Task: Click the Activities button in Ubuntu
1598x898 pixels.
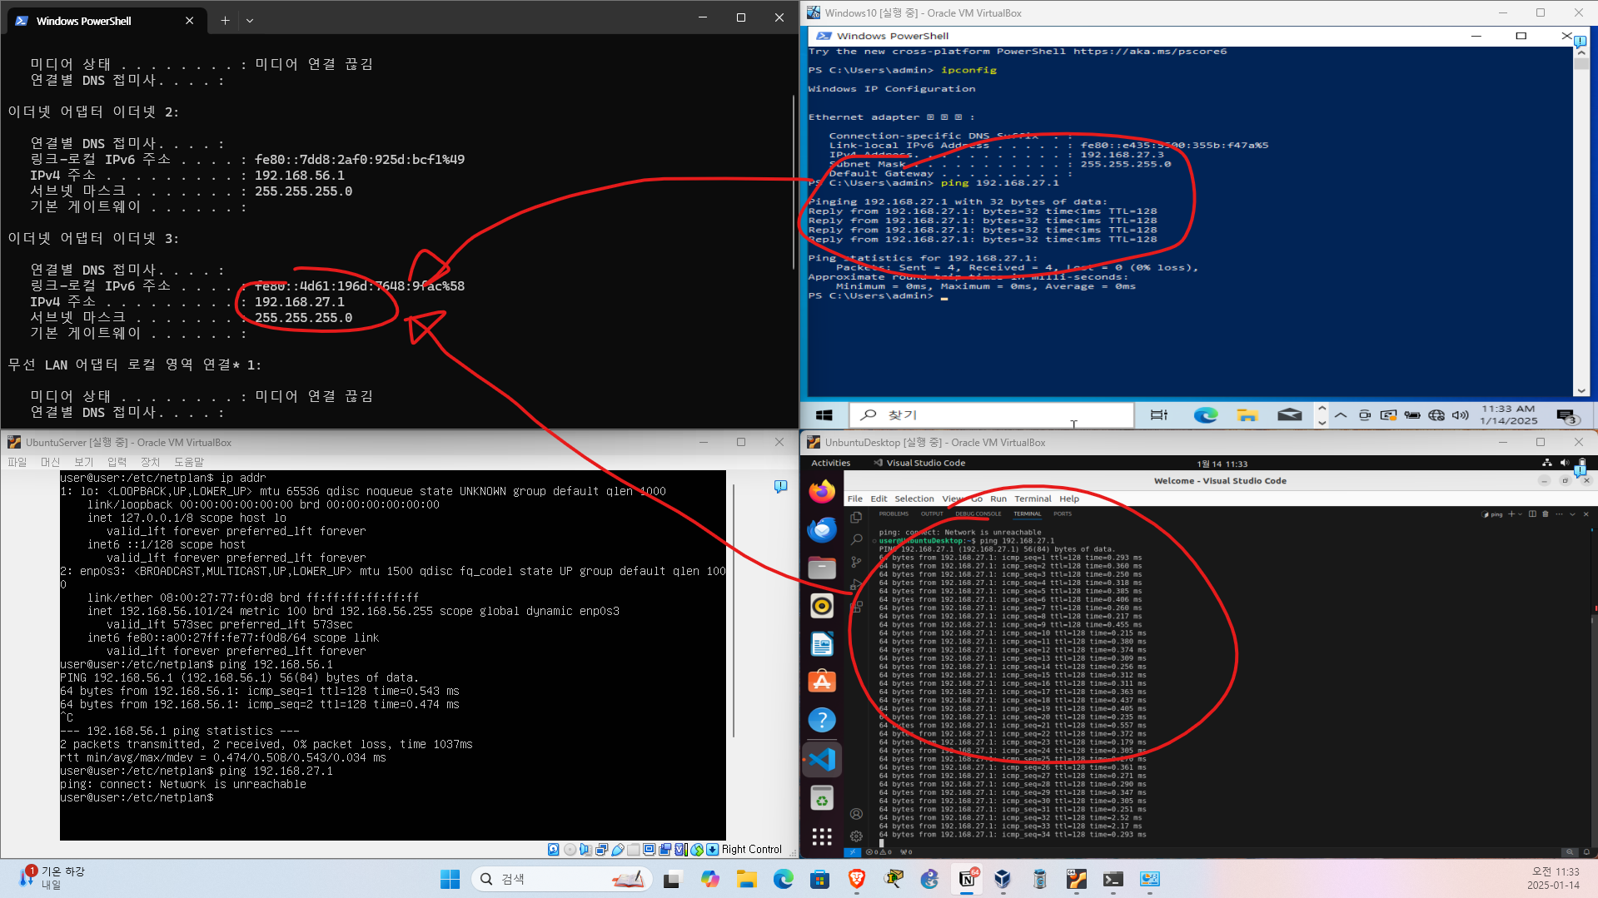Action: pos(830,464)
